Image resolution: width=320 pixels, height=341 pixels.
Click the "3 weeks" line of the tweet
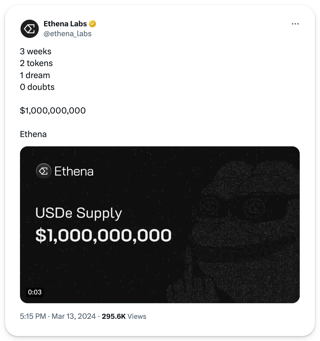[x=36, y=52]
